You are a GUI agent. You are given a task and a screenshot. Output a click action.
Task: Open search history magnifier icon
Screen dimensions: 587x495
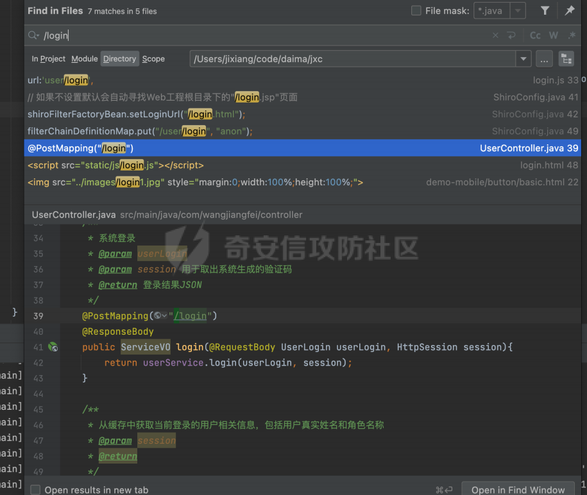click(33, 35)
